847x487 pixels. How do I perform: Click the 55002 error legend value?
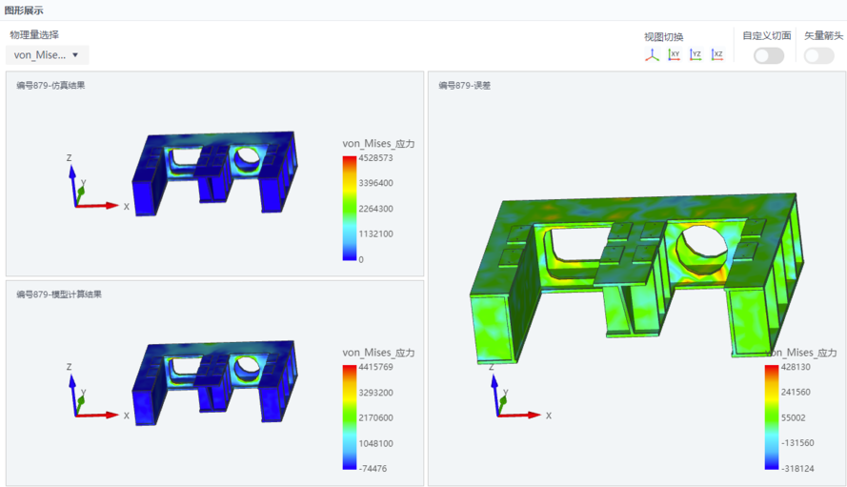[793, 417]
